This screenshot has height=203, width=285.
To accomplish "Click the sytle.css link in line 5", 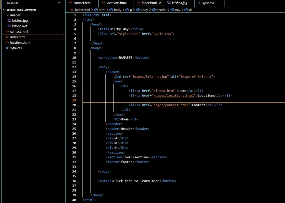I will point(163,34).
